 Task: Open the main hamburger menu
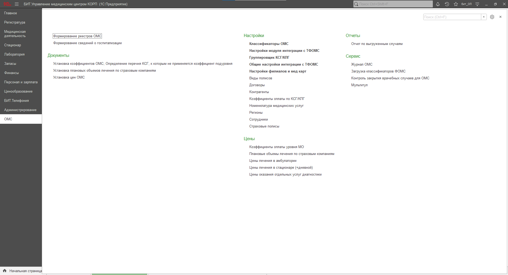coord(17,4)
